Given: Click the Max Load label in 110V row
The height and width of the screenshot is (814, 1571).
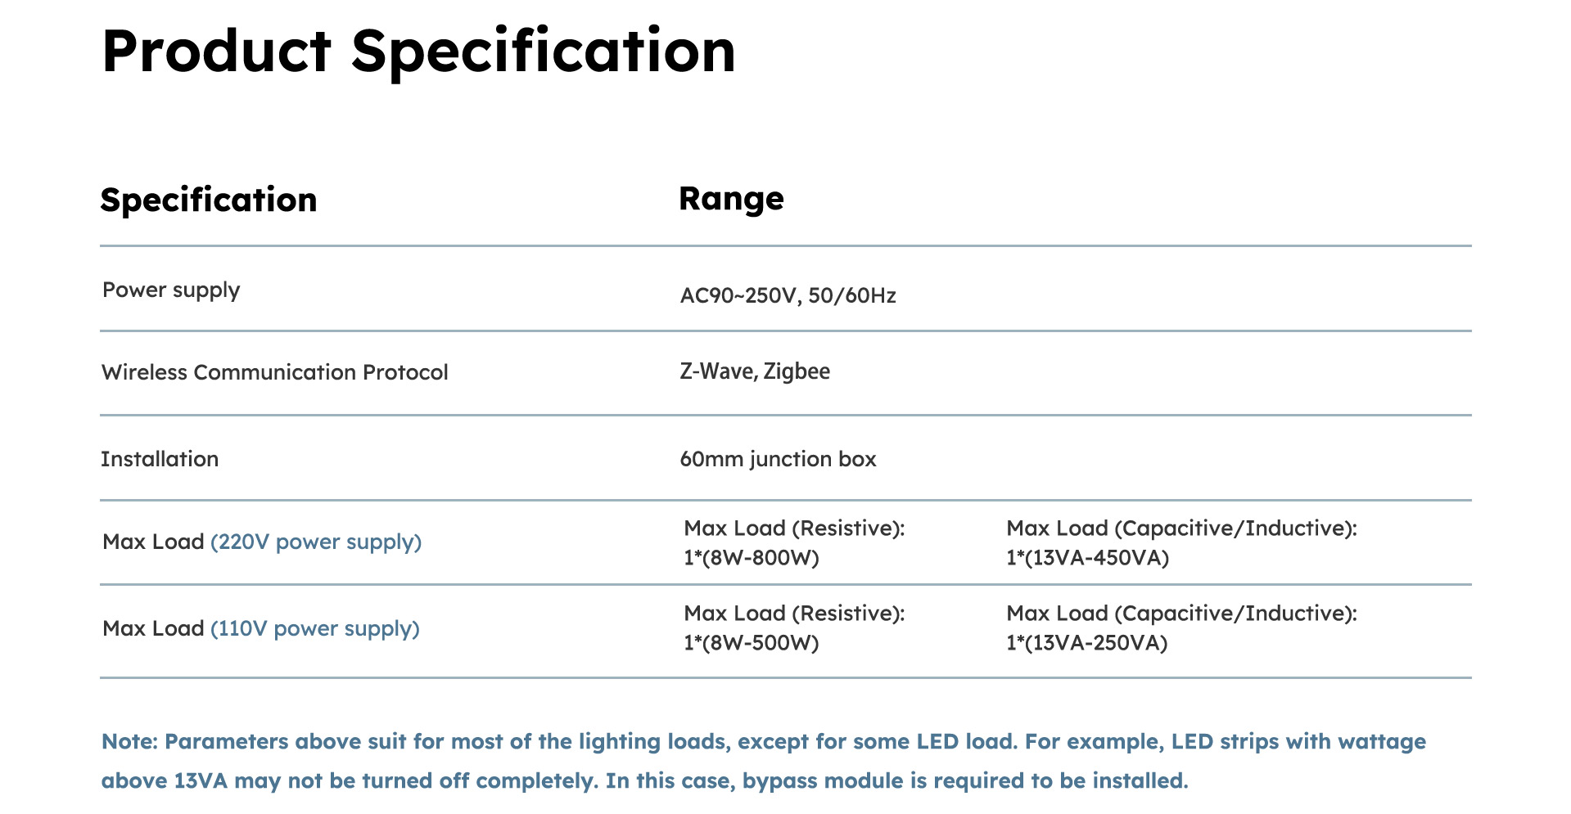Looking at the screenshot, I should click(x=153, y=628).
